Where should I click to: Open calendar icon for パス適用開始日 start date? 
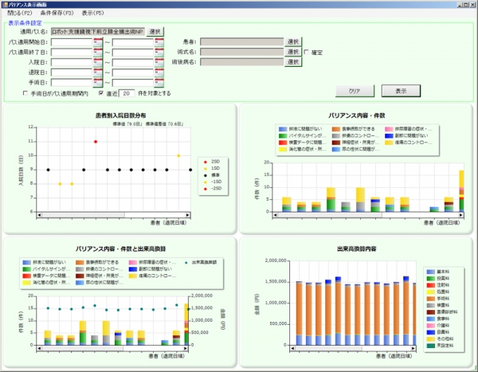pyautogui.click(x=97, y=41)
